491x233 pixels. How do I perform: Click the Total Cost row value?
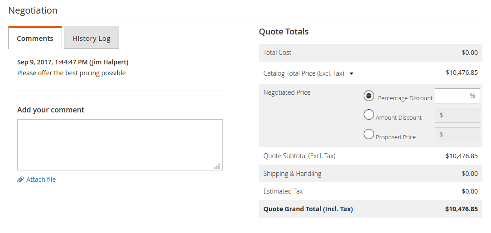470,53
